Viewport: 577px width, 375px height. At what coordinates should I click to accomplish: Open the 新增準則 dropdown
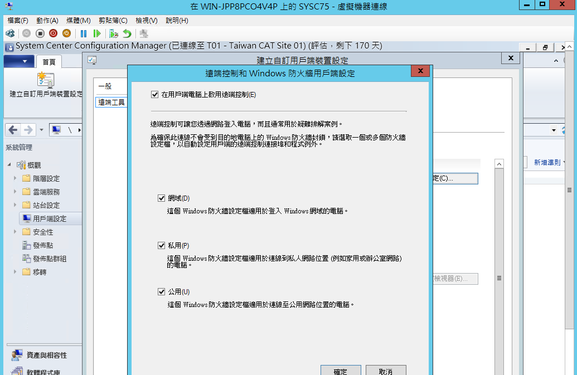(549, 162)
